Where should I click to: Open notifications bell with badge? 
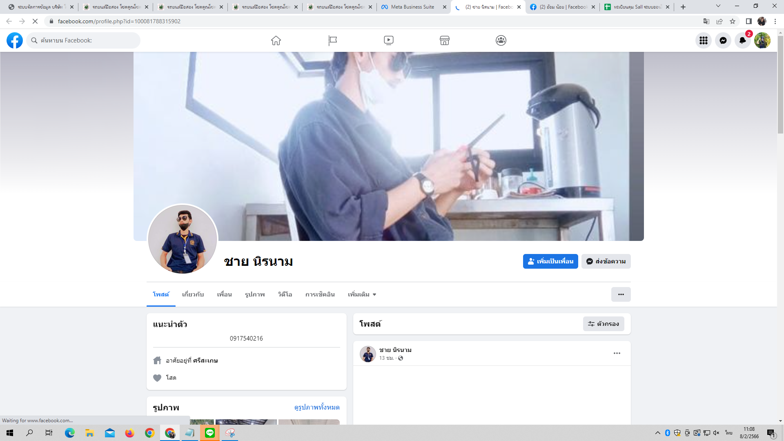743,40
